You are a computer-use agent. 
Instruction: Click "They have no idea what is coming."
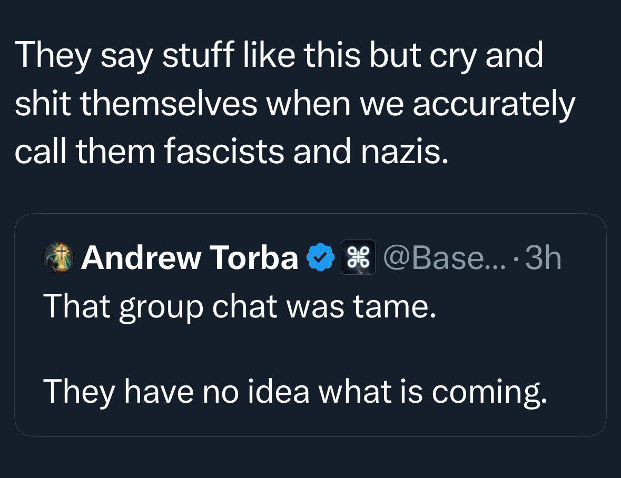[295, 392]
